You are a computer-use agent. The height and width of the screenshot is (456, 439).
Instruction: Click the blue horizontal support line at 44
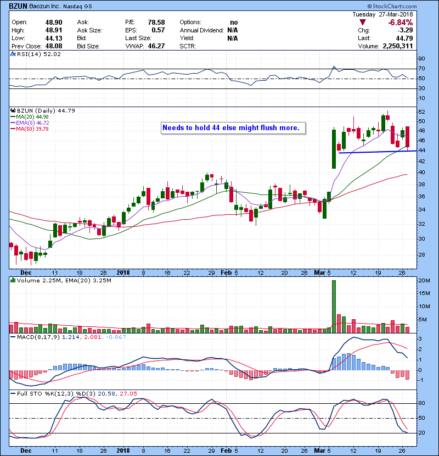pyautogui.click(x=378, y=152)
